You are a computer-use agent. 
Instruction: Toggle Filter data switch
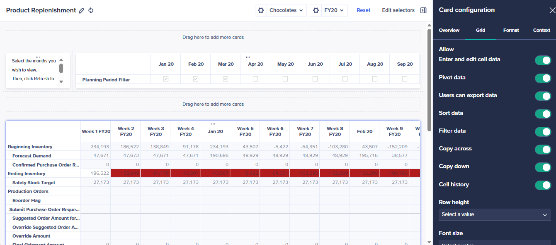(543, 131)
